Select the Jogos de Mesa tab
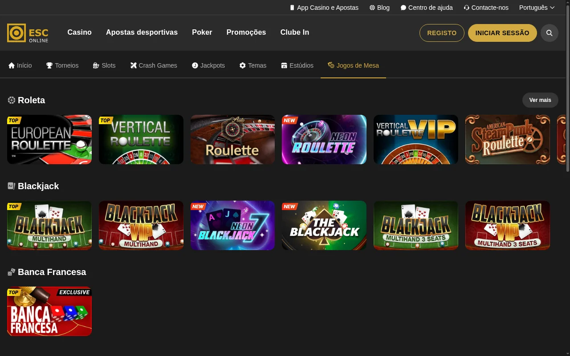Viewport: 570px width, 356px height. click(353, 65)
